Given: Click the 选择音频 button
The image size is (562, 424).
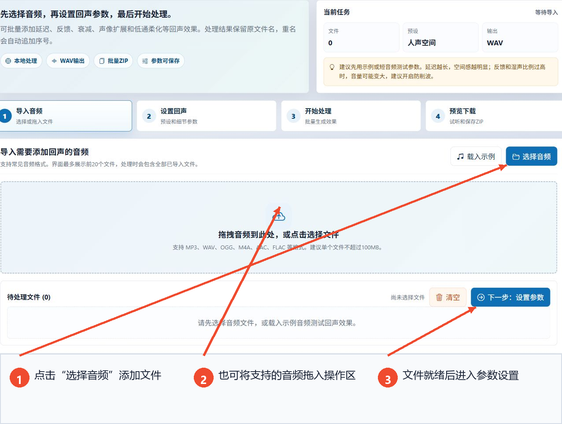Looking at the screenshot, I should coord(532,157).
